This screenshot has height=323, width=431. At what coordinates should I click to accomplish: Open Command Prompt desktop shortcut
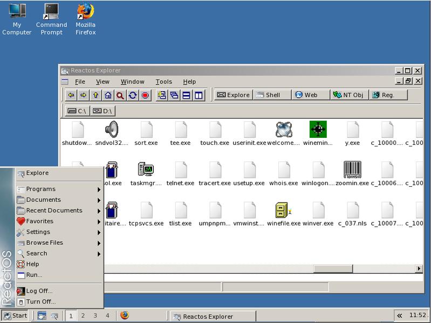tap(51, 19)
